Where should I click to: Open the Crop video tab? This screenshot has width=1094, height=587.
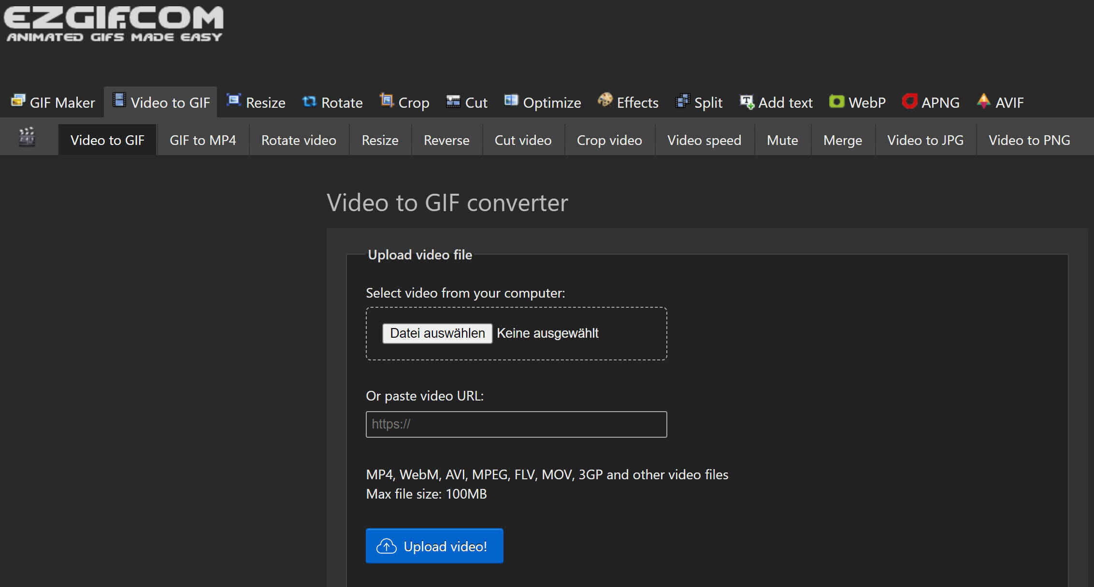(609, 140)
